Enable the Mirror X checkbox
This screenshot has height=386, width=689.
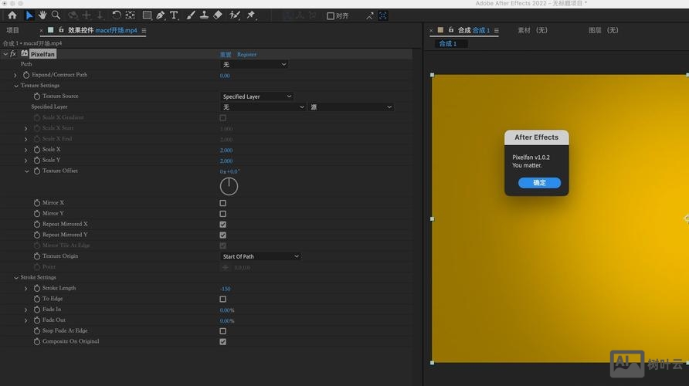(223, 203)
